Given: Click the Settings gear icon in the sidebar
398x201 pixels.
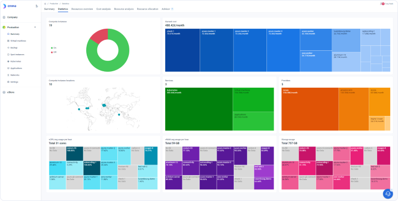Looking at the screenshot, I should click(x=8, y=82).
